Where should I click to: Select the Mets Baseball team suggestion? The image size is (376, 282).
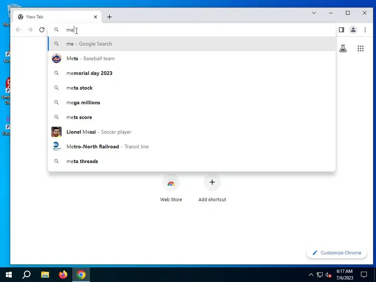click(192, 58)
